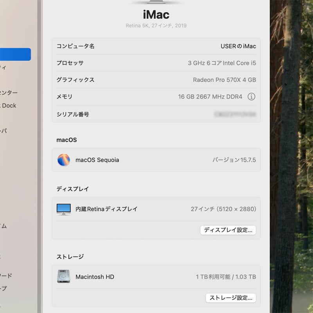Click the computer name USERのiMac field

(x=238, y=46)
